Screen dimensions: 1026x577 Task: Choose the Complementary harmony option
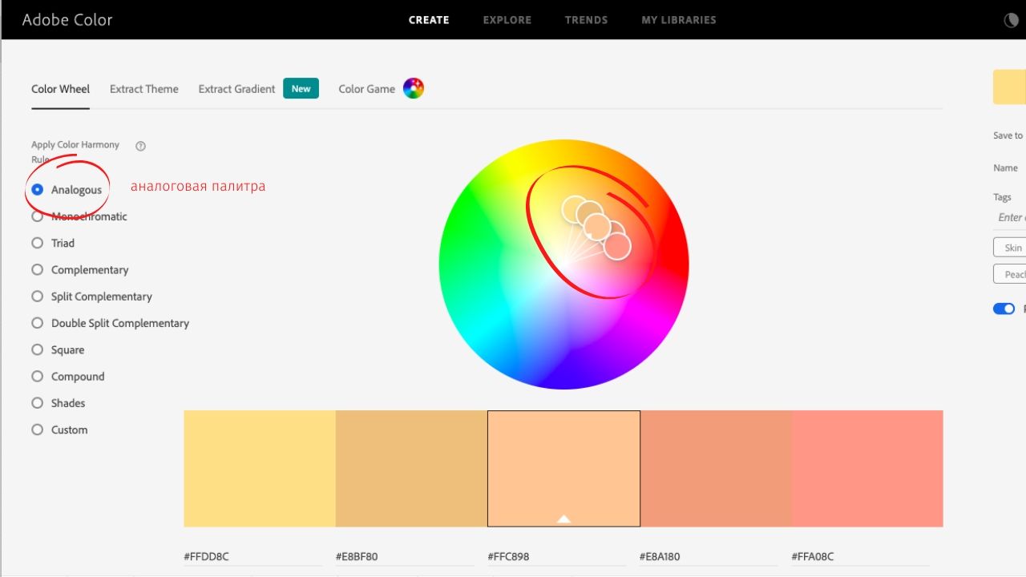37,270
